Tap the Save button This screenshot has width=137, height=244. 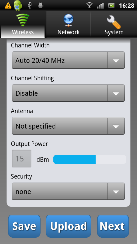[x=24, y=226]
